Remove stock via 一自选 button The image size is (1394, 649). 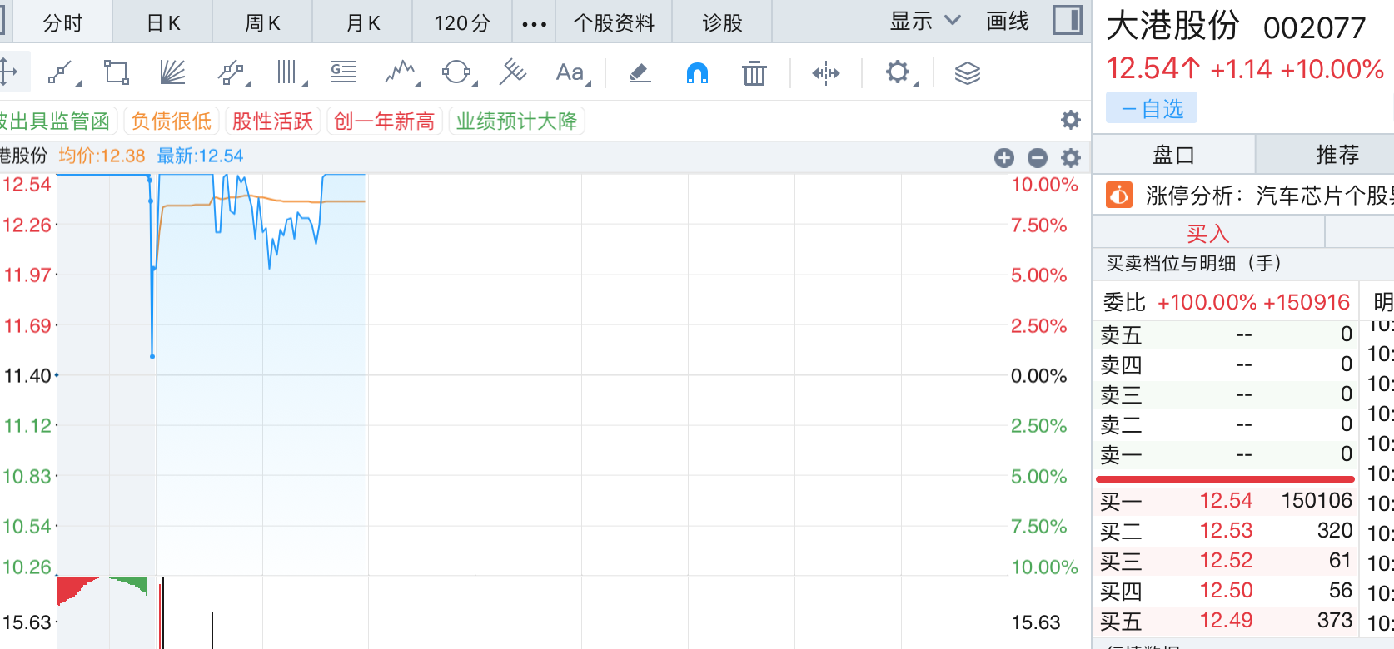(1152, 108)
